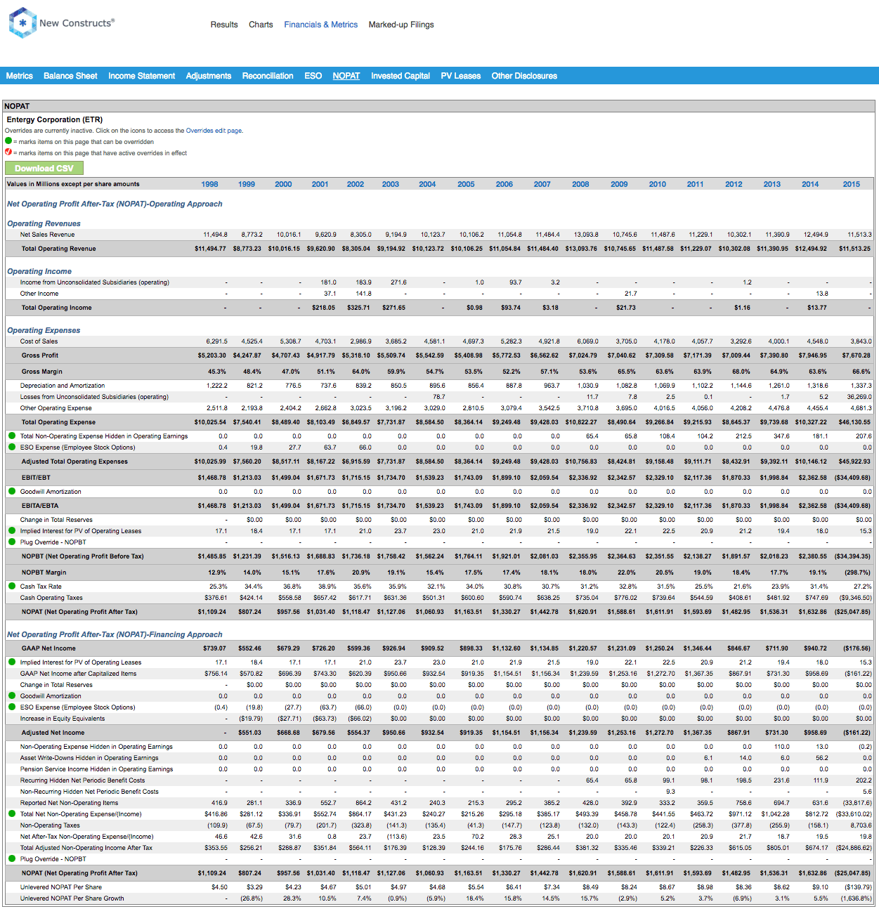Open Marked-up Filings in top navigation
The width and height of the screenshot is (879, 909).
[x=401, y=25]
